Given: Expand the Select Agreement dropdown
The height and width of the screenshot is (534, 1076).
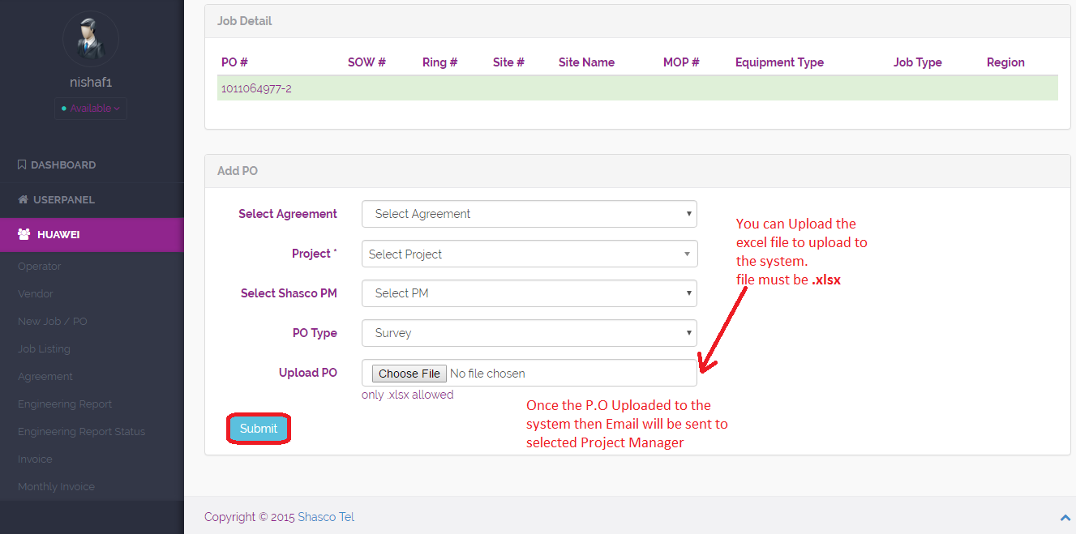Looking at the screenshot, I should [x=529, y=214].
